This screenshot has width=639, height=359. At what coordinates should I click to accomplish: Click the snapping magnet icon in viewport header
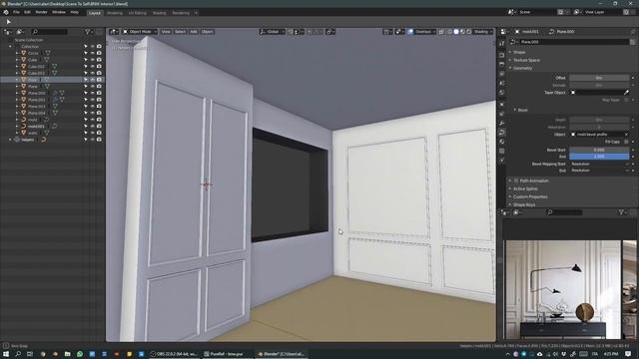click(x=291, y=31)
